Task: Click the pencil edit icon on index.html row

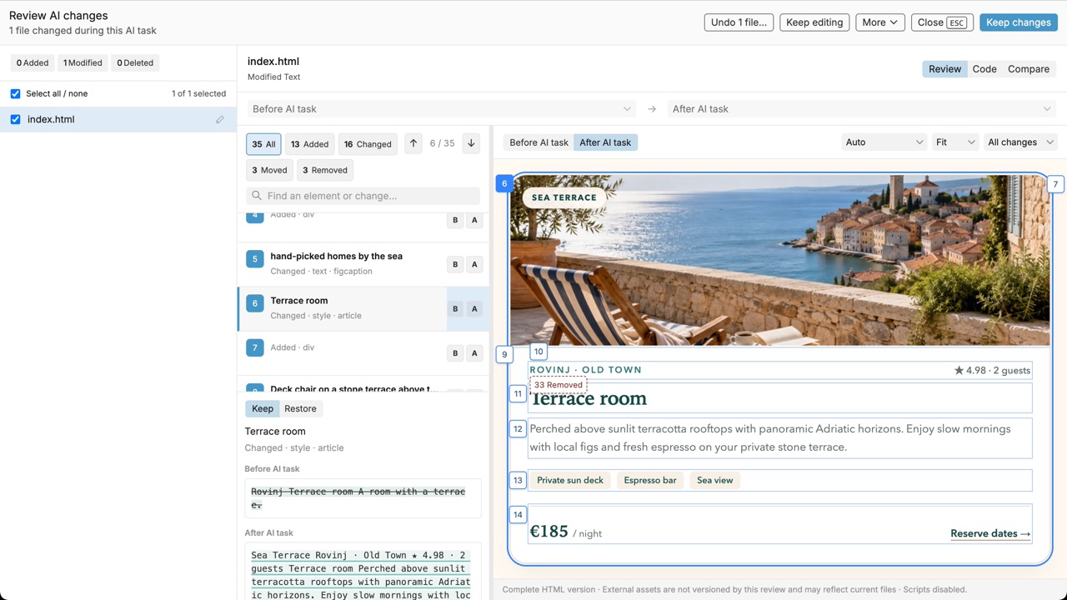Action: coord(220,119)
